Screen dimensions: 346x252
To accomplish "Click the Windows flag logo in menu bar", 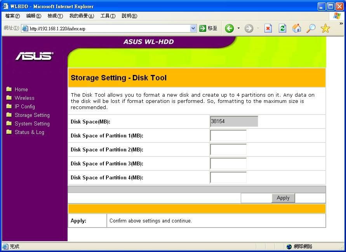I will tap(337, 16).
